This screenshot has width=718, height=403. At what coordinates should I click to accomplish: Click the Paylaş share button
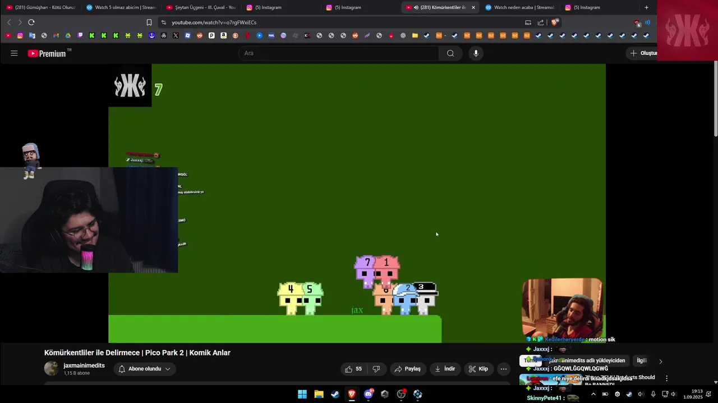(407, 369)
